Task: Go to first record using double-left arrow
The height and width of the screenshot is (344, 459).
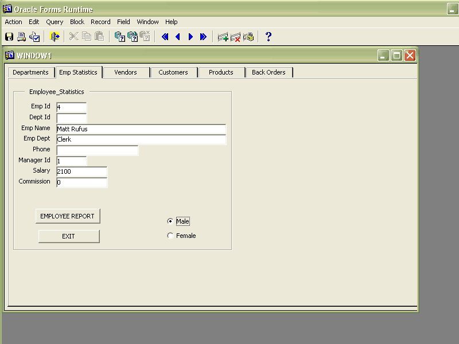Action: 165,37
